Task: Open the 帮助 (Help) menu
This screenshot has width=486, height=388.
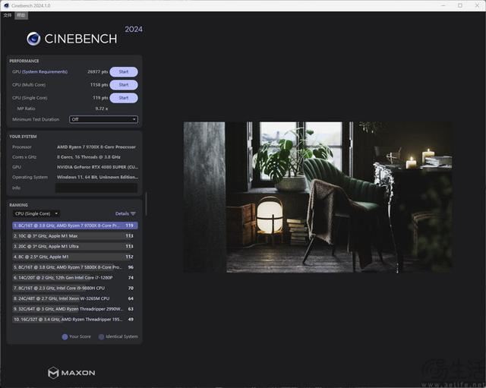Action: (21, 14)
